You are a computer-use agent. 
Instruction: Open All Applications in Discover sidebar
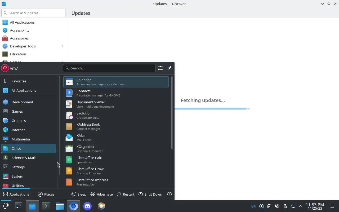[33, 22]
